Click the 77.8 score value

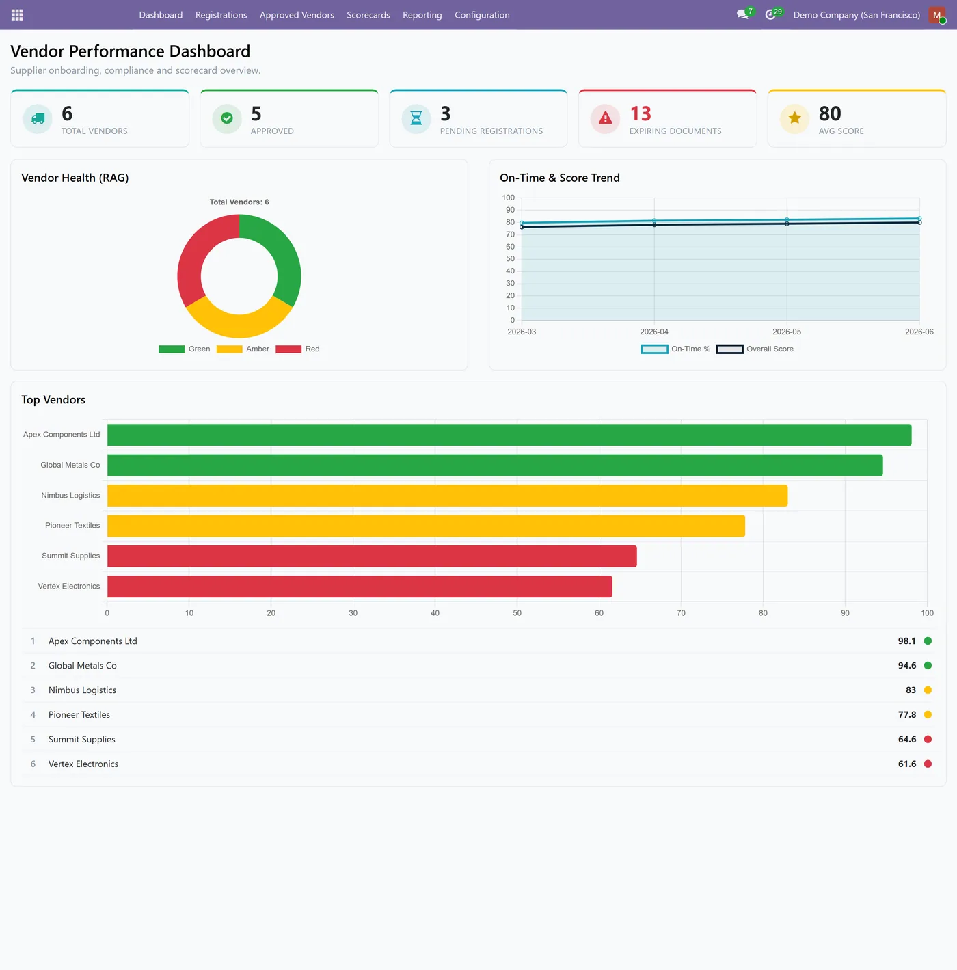[906, 714]
